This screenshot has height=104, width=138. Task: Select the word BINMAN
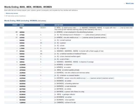coord(22,94)
